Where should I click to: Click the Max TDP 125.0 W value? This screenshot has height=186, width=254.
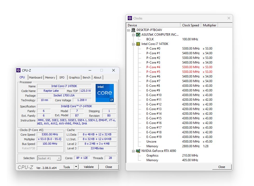pos(86,91)
